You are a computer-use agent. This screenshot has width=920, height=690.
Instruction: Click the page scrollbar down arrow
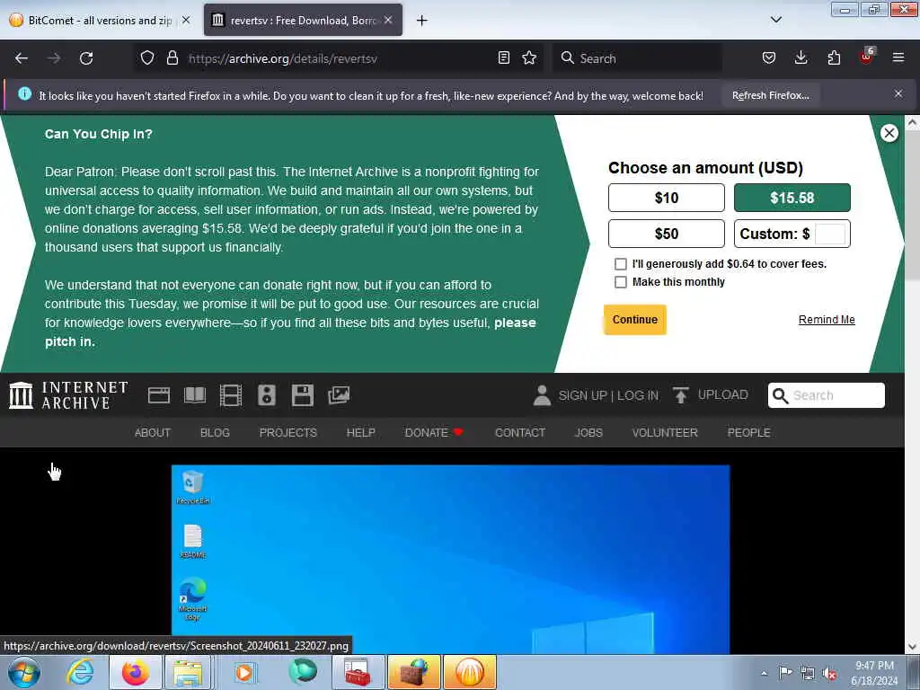pos(912,647)
